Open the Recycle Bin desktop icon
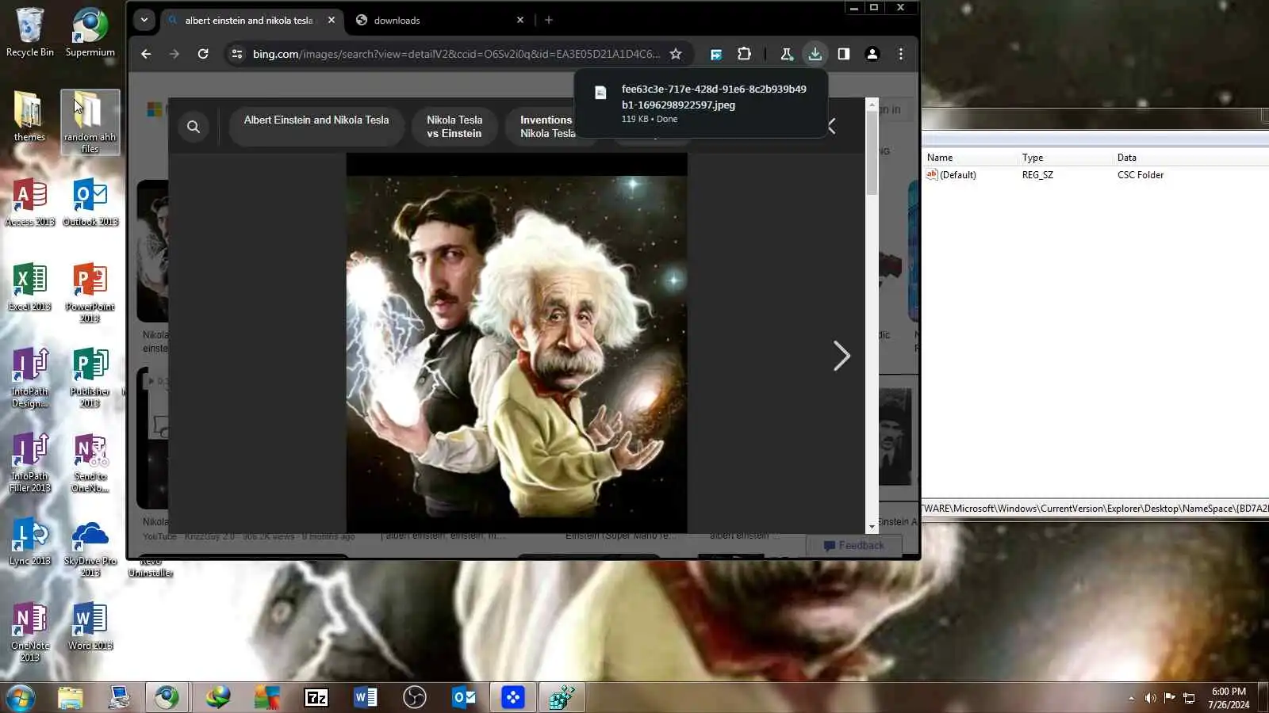This screenshot has width=1269, height=713. (30, 32)
